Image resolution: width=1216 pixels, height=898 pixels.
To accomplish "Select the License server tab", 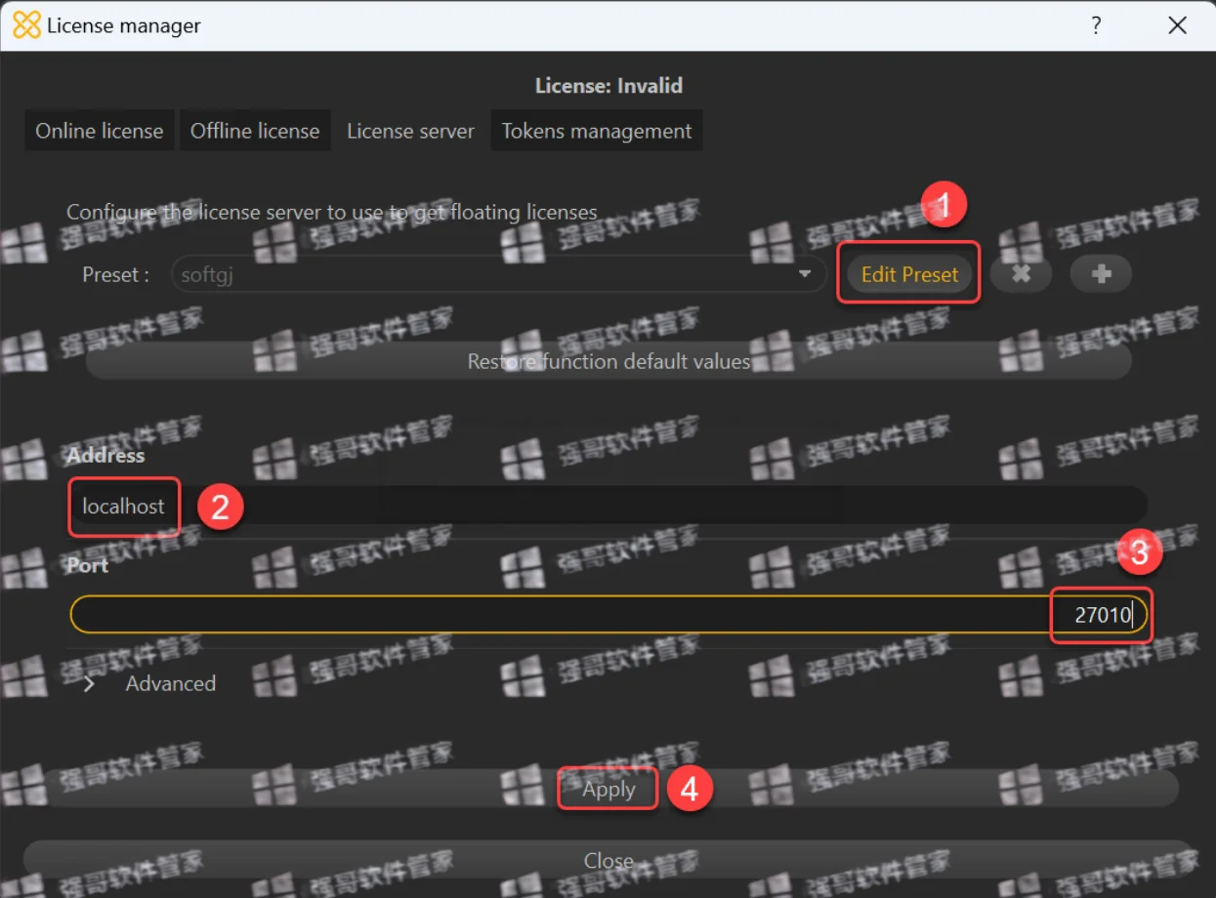I will 410,131.
